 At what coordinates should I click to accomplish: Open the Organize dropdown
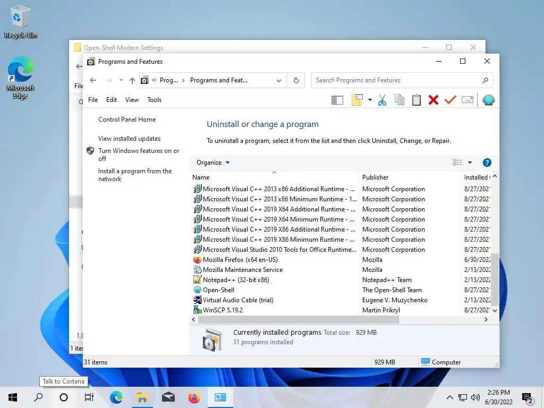pos(213,163)
